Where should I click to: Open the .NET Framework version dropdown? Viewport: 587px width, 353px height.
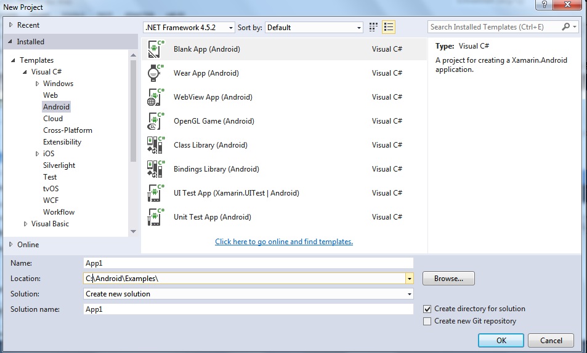click(x=189, y=28)
